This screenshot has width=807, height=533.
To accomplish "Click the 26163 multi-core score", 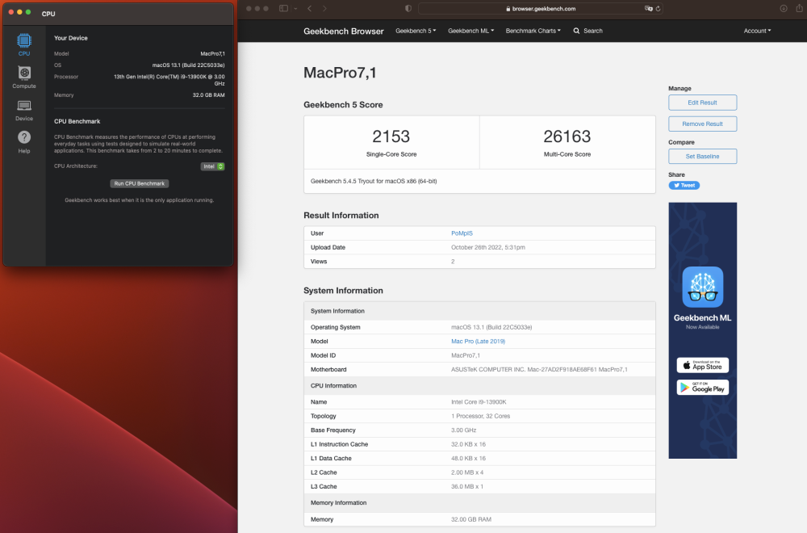I will pyautogui.click(x=567, y=136).
